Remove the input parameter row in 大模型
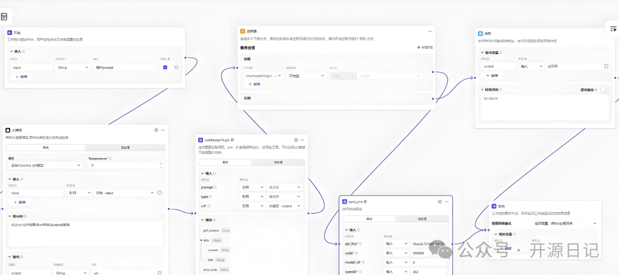Screen dimensions: 619x275 (159, 193)
